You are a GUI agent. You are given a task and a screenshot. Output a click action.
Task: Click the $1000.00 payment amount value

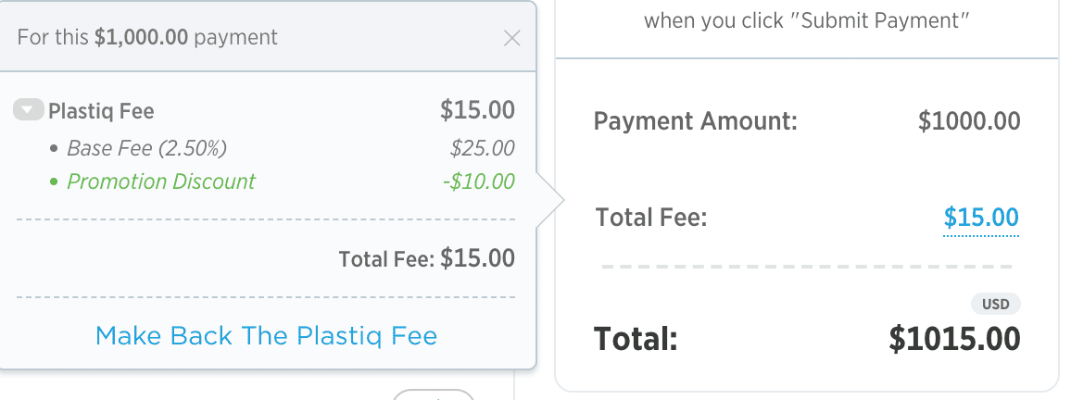(x=969, y=120)
